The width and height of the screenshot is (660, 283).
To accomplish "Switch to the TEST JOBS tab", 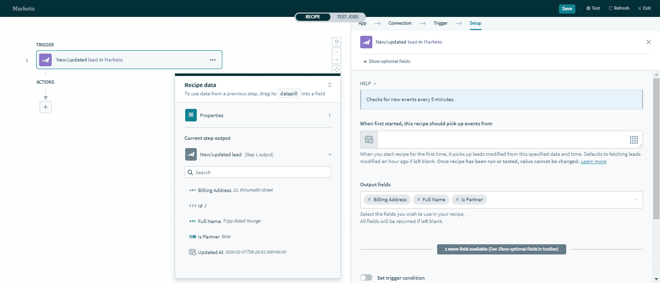I will click(x=348, y=17).
